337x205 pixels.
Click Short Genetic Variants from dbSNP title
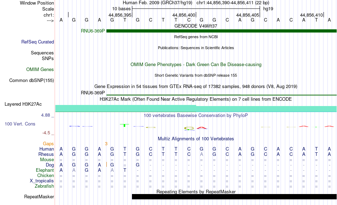[196, 75]
